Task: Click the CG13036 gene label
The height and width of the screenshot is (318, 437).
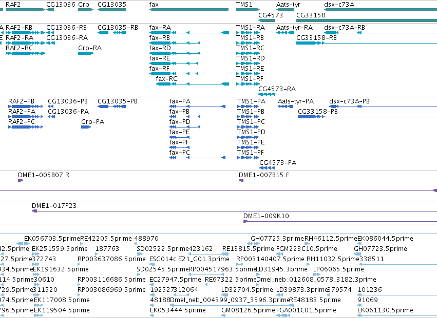Action: point(61,5)
